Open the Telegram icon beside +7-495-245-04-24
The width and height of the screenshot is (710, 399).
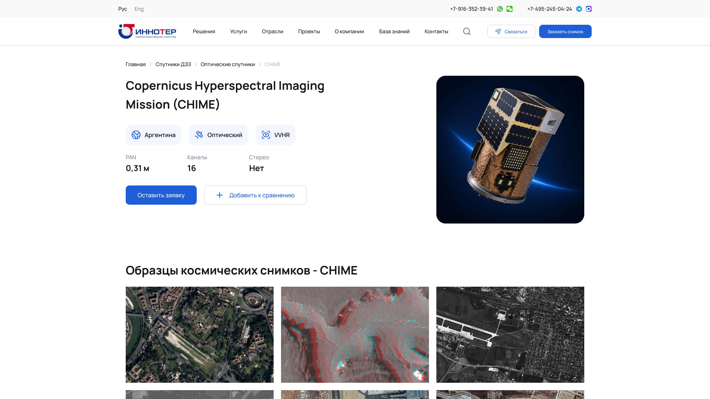coord(579,9)
